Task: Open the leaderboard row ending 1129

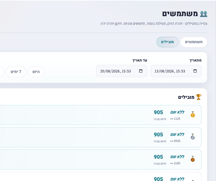Action: point(101,115)
